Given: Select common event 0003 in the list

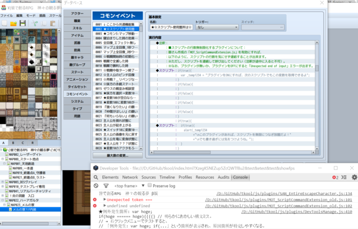Looking at the screenshot, I should [x=116, y=34].
